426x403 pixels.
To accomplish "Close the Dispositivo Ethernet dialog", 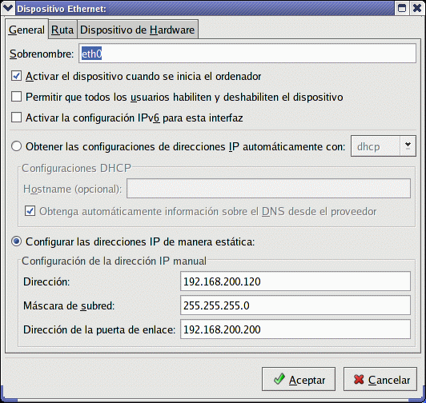I will (417, 8).
